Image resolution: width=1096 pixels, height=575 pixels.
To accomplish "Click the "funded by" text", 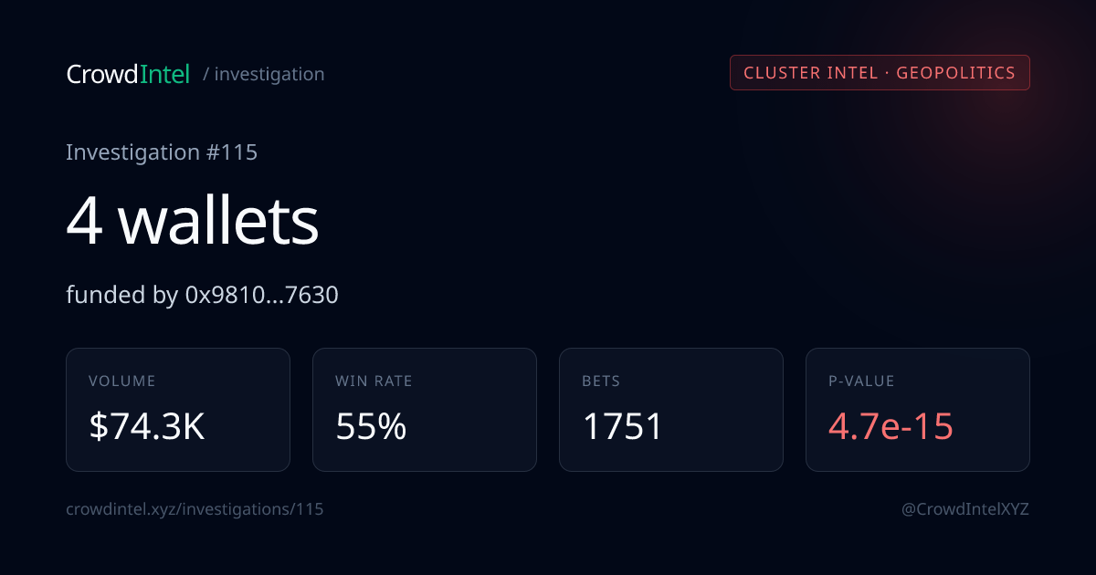I will (119, 295).
